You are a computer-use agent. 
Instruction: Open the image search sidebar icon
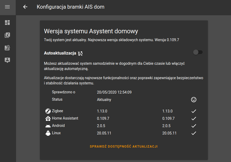coord(7,48)
